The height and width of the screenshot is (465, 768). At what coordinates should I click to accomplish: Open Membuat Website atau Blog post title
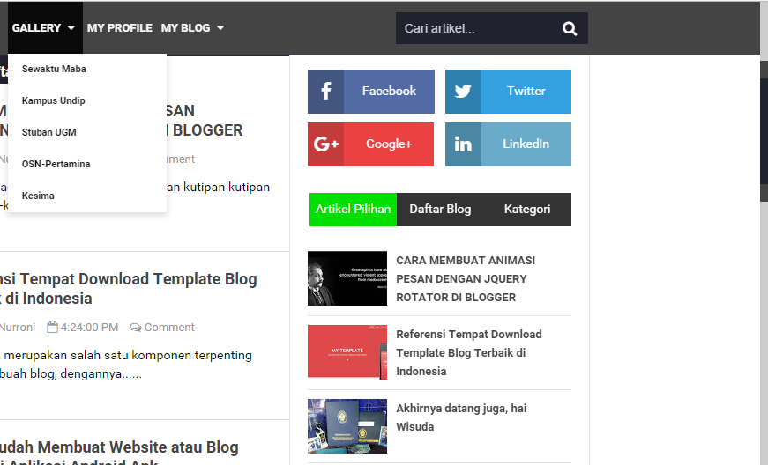119,454
